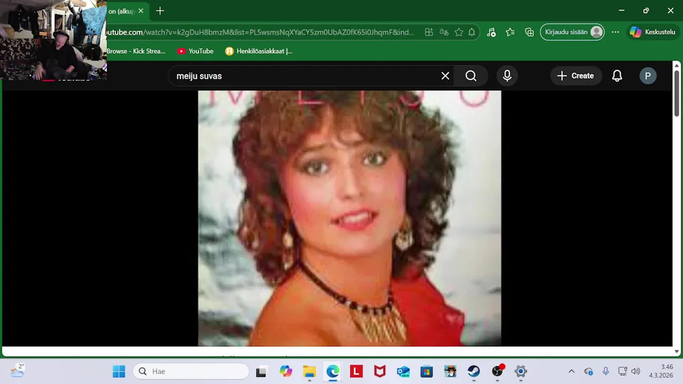Image resolution: width=683 pixels, height=384 pixels.
Task: Click the address bar bell notification icon
Action: 472,32
